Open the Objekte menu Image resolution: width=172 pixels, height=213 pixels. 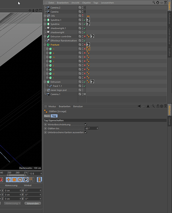[x=86, y=3]
